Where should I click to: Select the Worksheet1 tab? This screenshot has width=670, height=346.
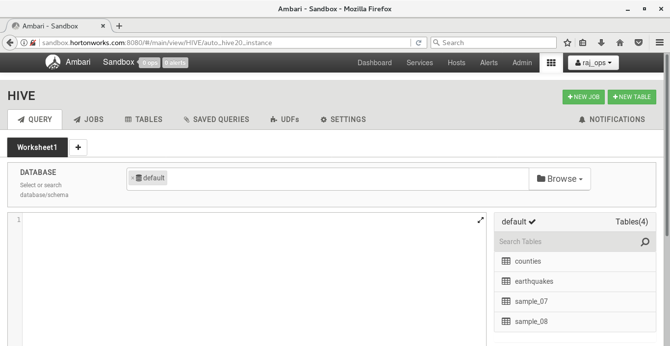[37, 148]
